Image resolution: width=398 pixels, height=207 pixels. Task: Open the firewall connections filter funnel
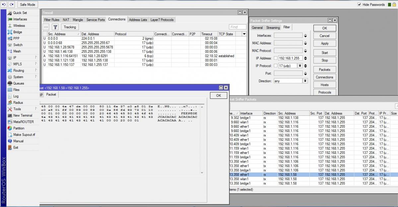coord(55,27)
